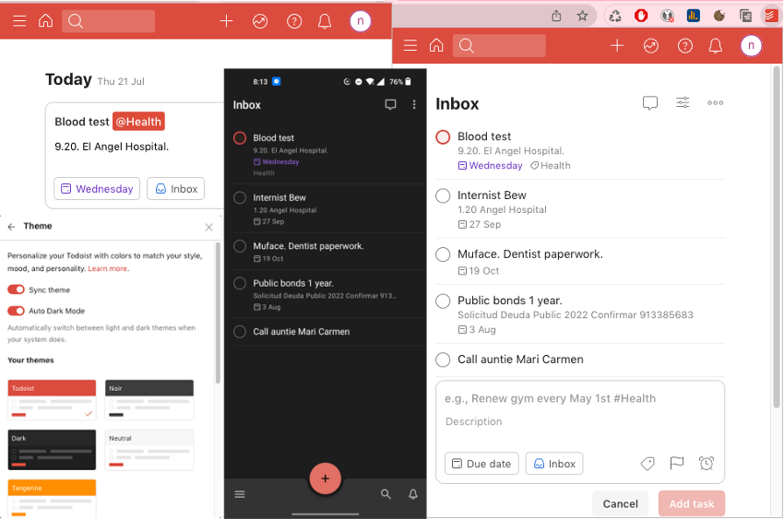Set priority via flag icon in task form
The width and height of the screenshot is (784, 519).
676,464
